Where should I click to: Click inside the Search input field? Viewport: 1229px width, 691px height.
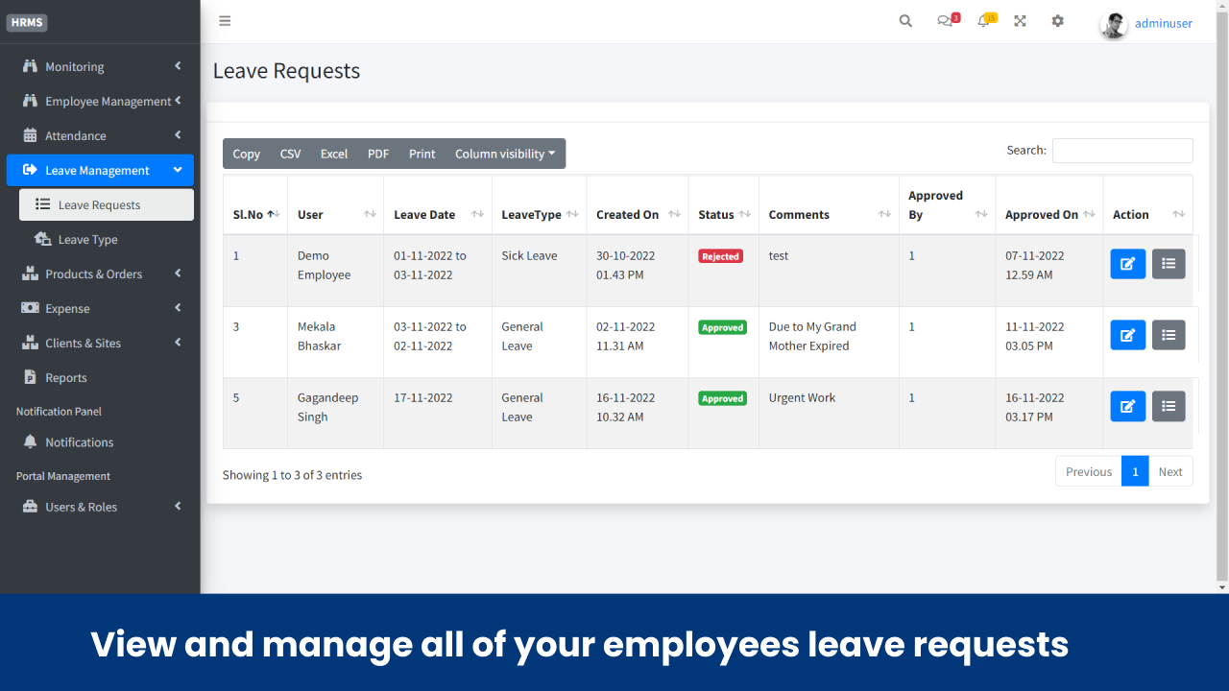(x=1121, y=150)
